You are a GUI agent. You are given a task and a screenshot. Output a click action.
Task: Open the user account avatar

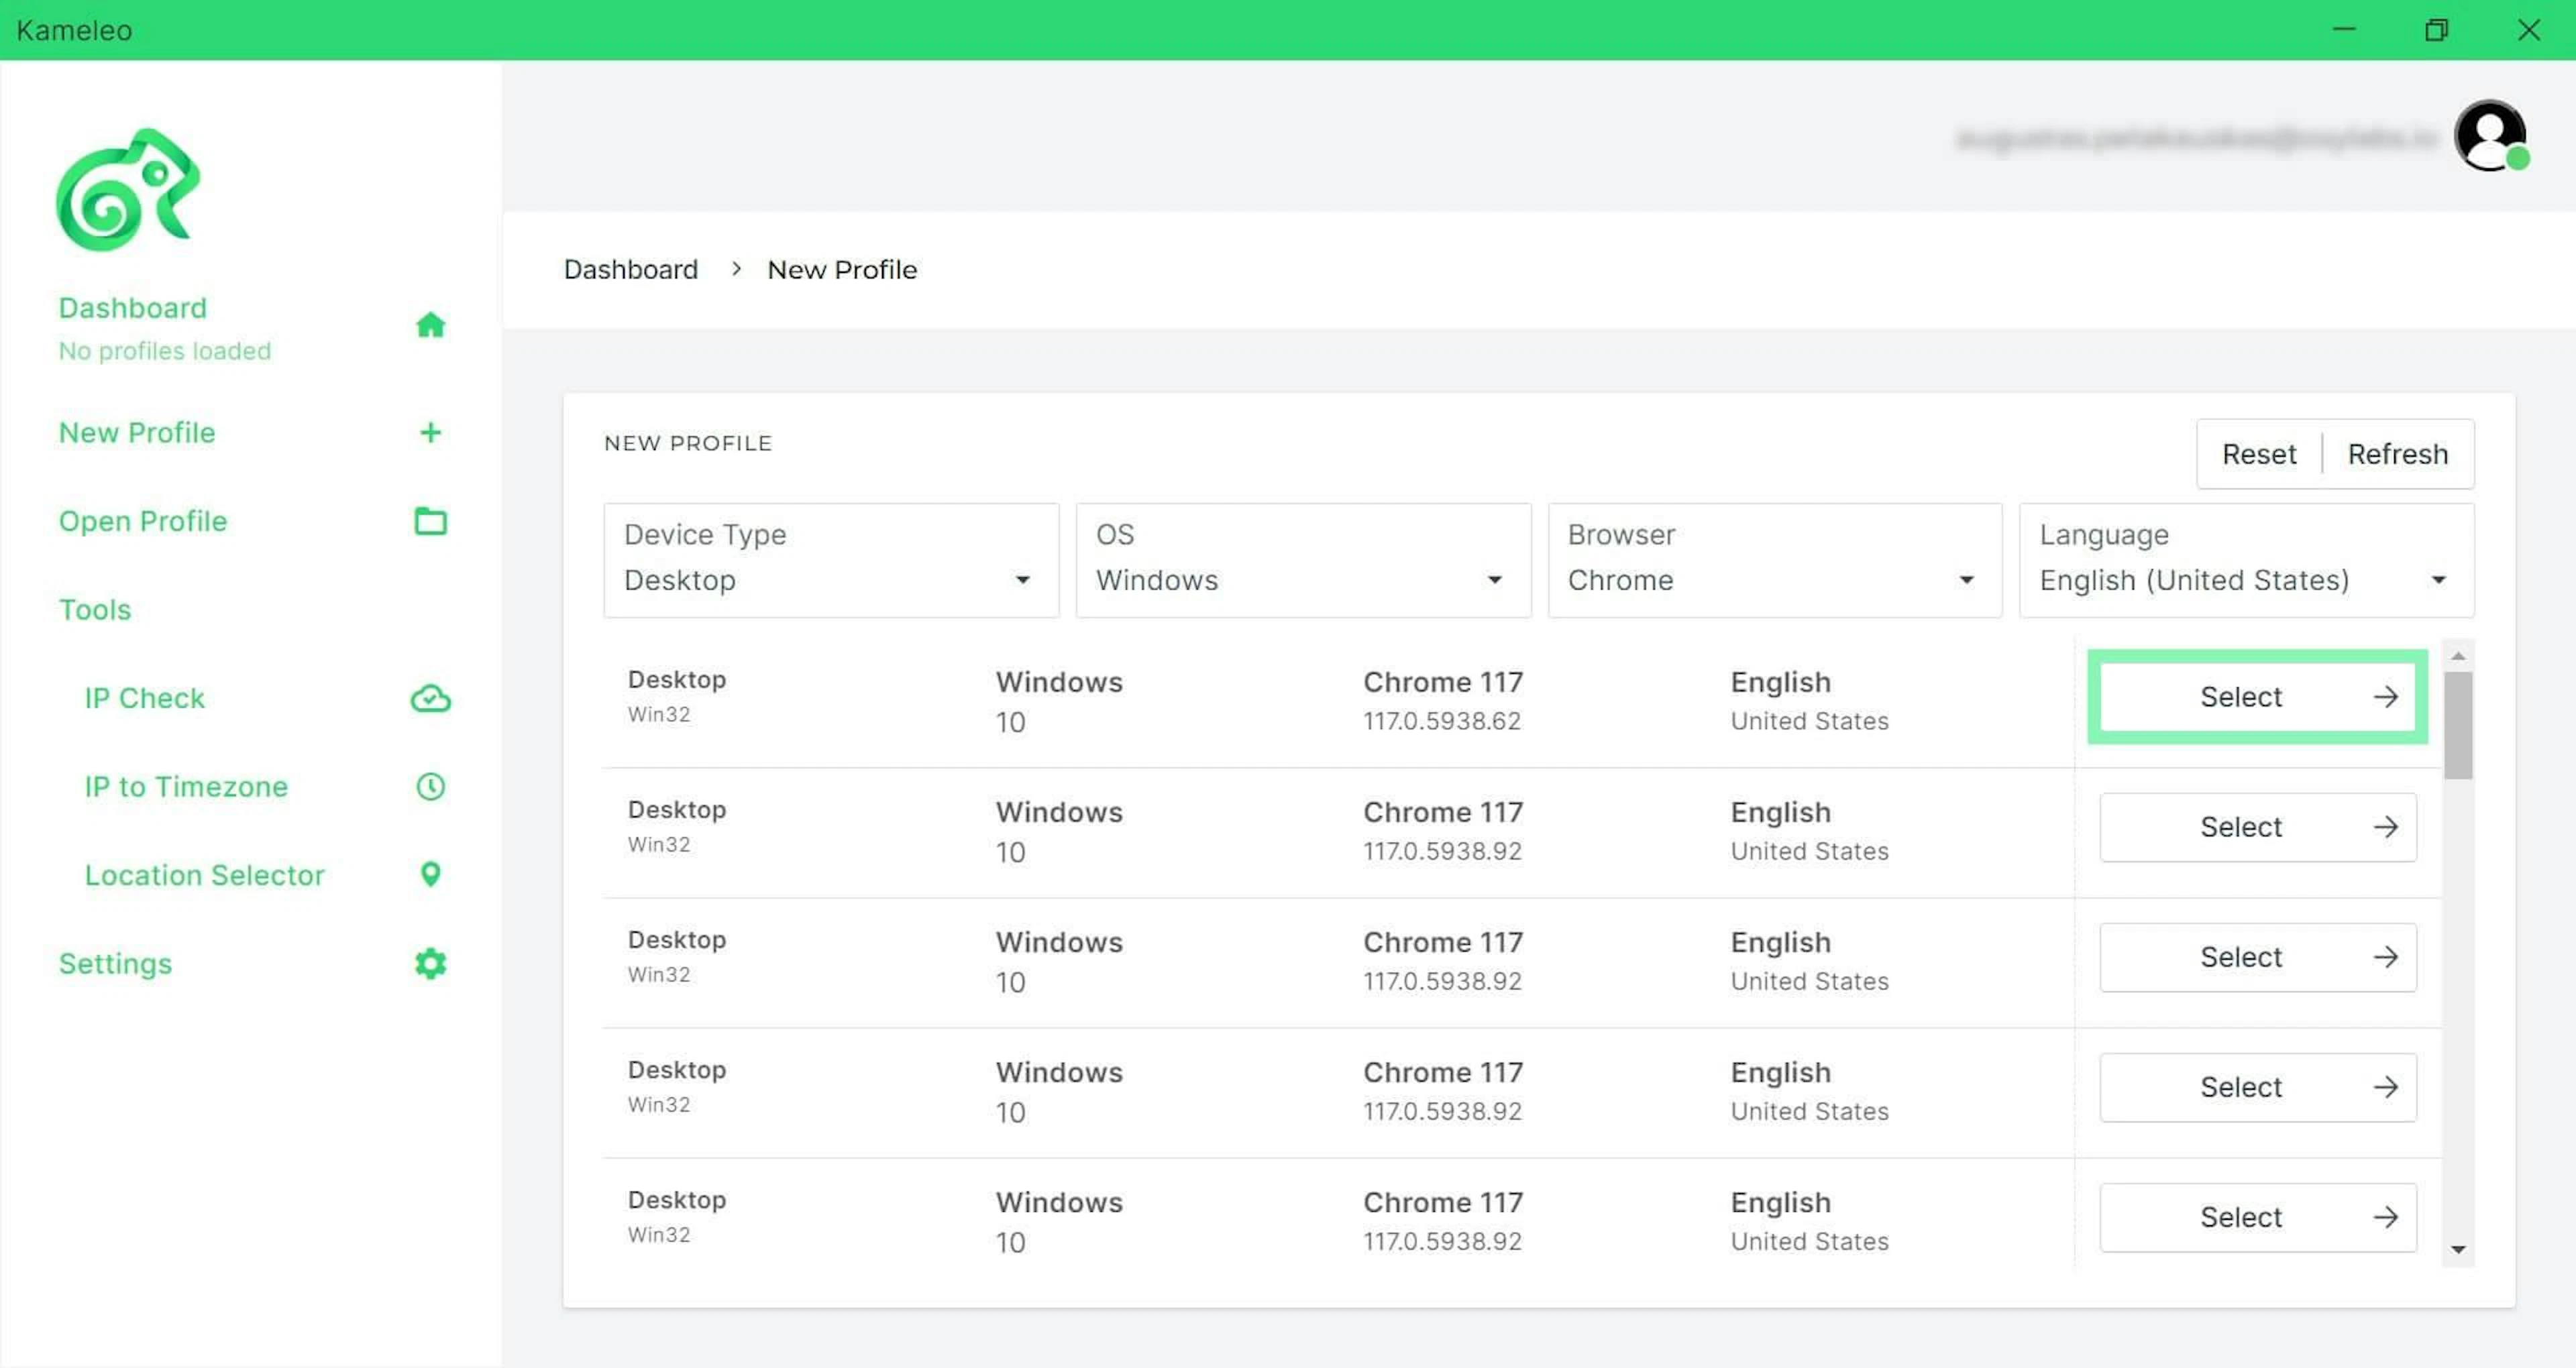2490,137
